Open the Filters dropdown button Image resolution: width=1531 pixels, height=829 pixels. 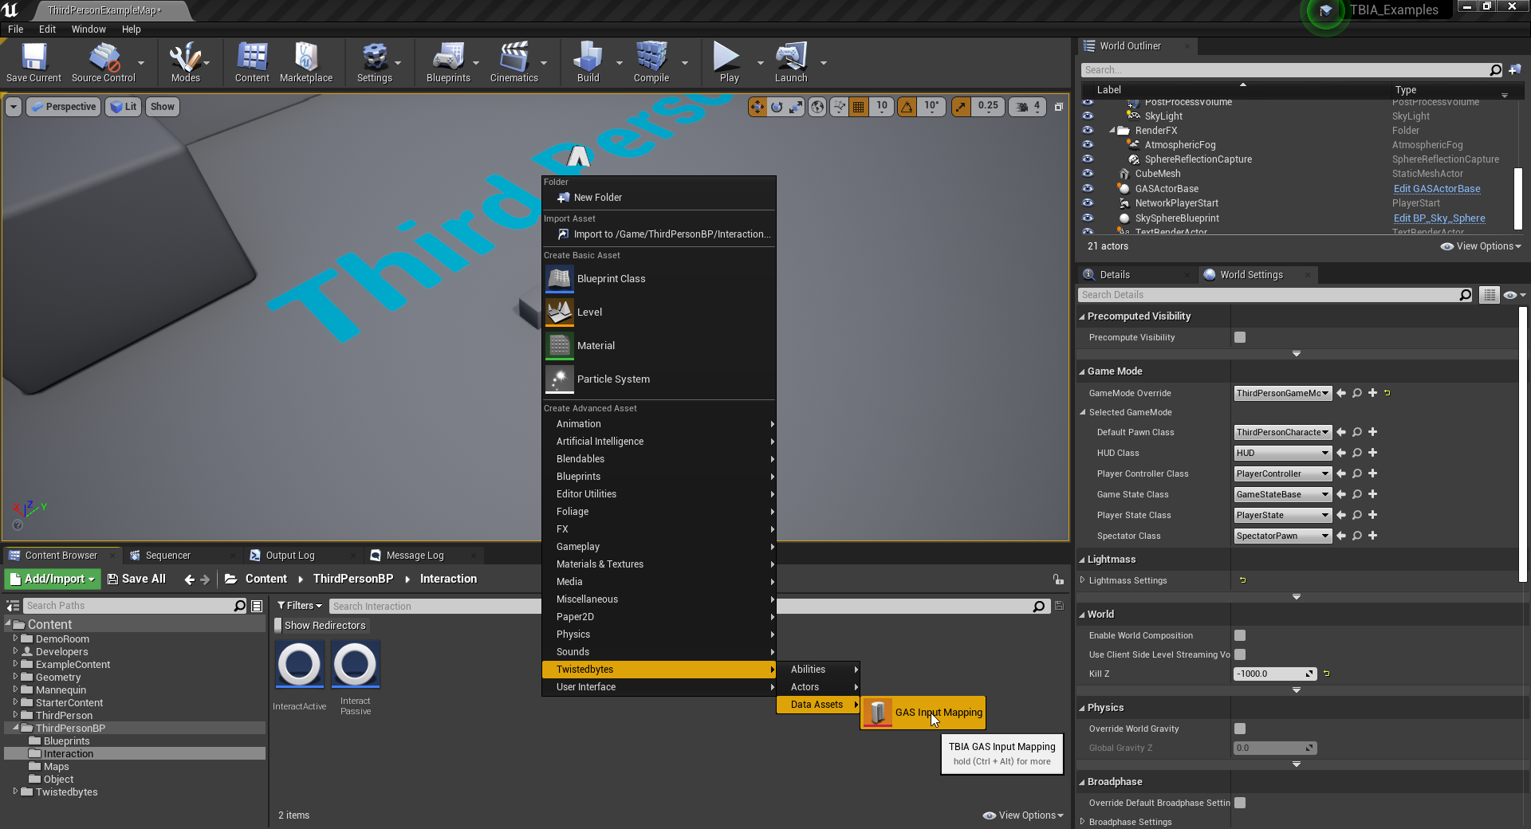tap(300, 606)
